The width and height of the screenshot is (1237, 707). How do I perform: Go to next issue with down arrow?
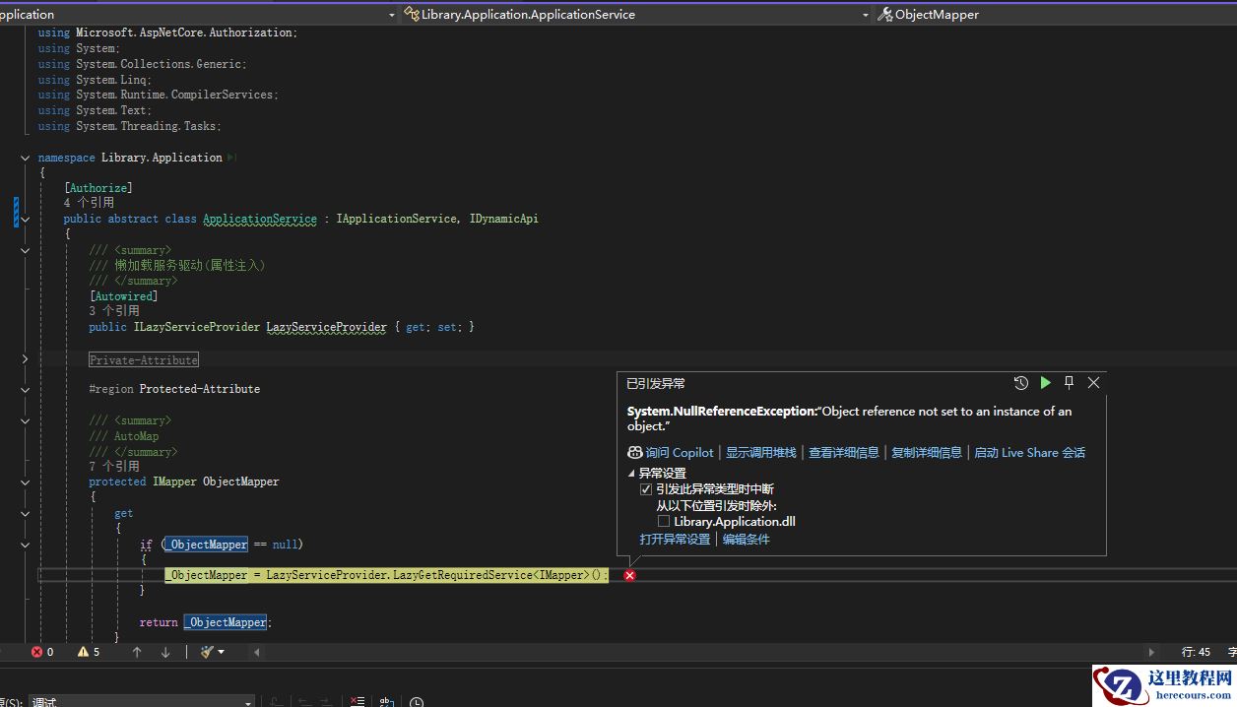(x=165, y=652)
